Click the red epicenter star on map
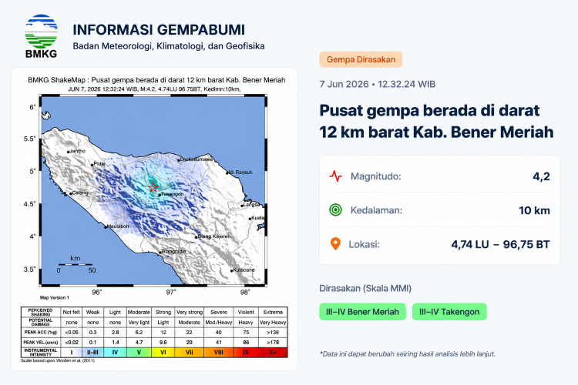This screenshot has width=578, height=385. 153,187
